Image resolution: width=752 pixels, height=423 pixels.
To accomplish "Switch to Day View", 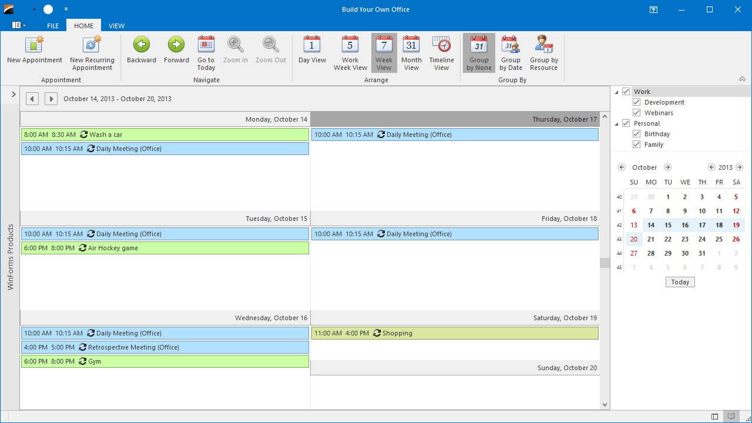I will tap(312, 45).
